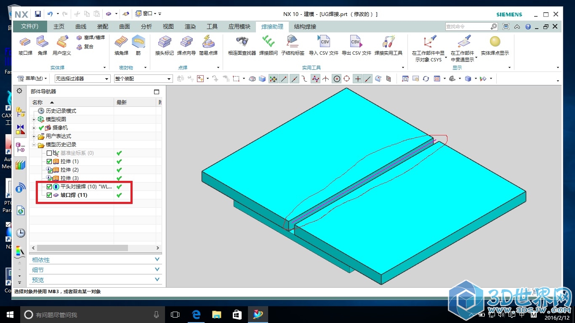The image size is (575, 323).
Task: Open the 焊接顾问 weld advisor
Action: tap(269, 45)
